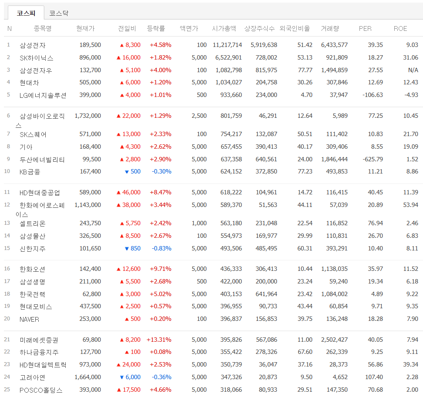
Task: Click the ROE column header
Action: (400, 28)
